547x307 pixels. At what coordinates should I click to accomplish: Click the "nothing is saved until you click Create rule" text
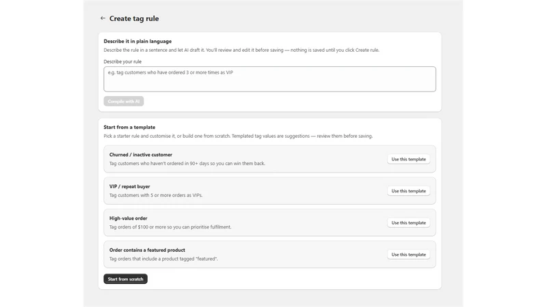coord(335,50)
